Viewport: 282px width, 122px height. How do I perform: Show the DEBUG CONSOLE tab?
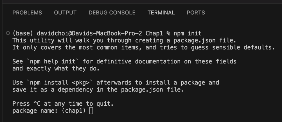click(x=112, y=13)
